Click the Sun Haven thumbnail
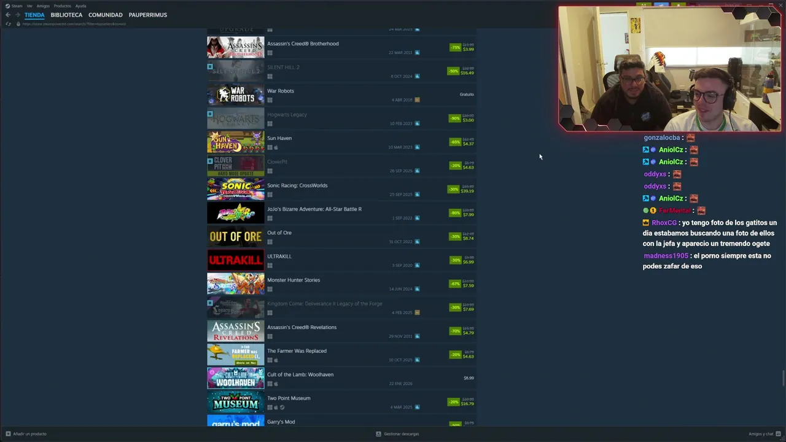 236,142
